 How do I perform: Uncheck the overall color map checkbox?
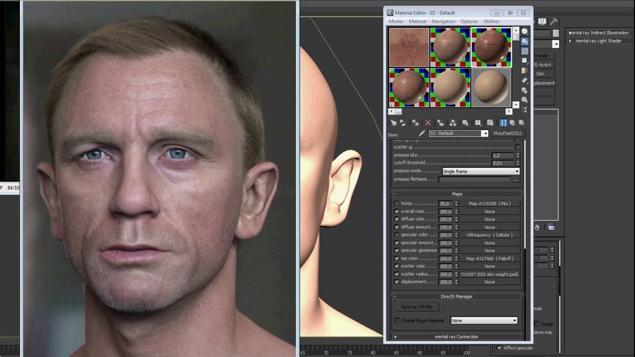click(396, 212)
